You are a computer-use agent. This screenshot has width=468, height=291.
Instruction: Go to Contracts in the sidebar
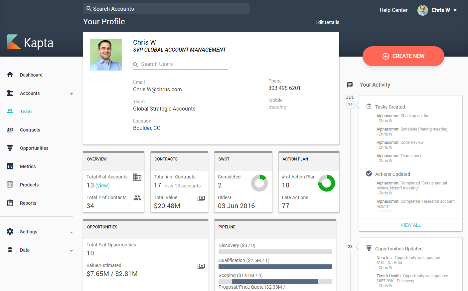pyautogui.click(x=30, y=130)
